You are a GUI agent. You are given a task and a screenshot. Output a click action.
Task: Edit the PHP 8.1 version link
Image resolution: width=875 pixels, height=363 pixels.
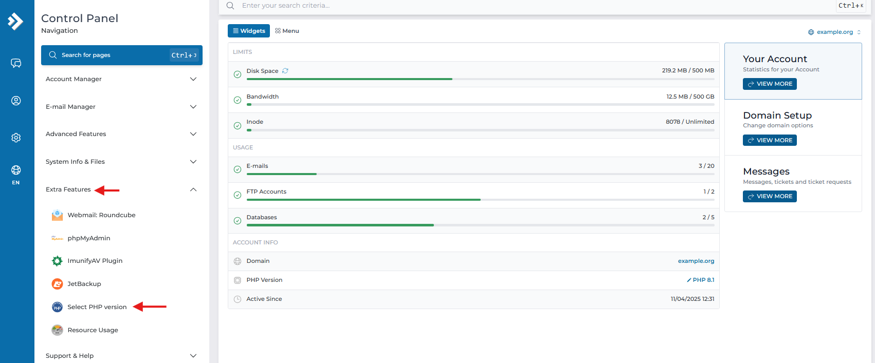(x=701, y=280)
